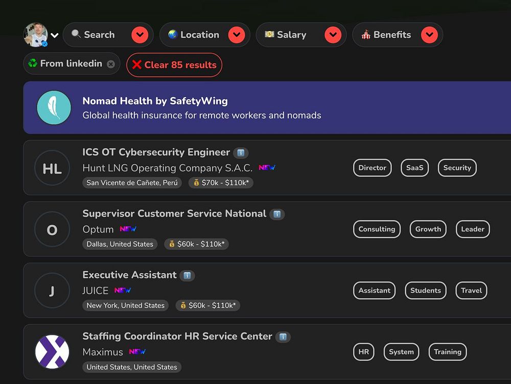
Task: Click Optum's $60k - $110k salary badge
Action: (x=197, y=244)
